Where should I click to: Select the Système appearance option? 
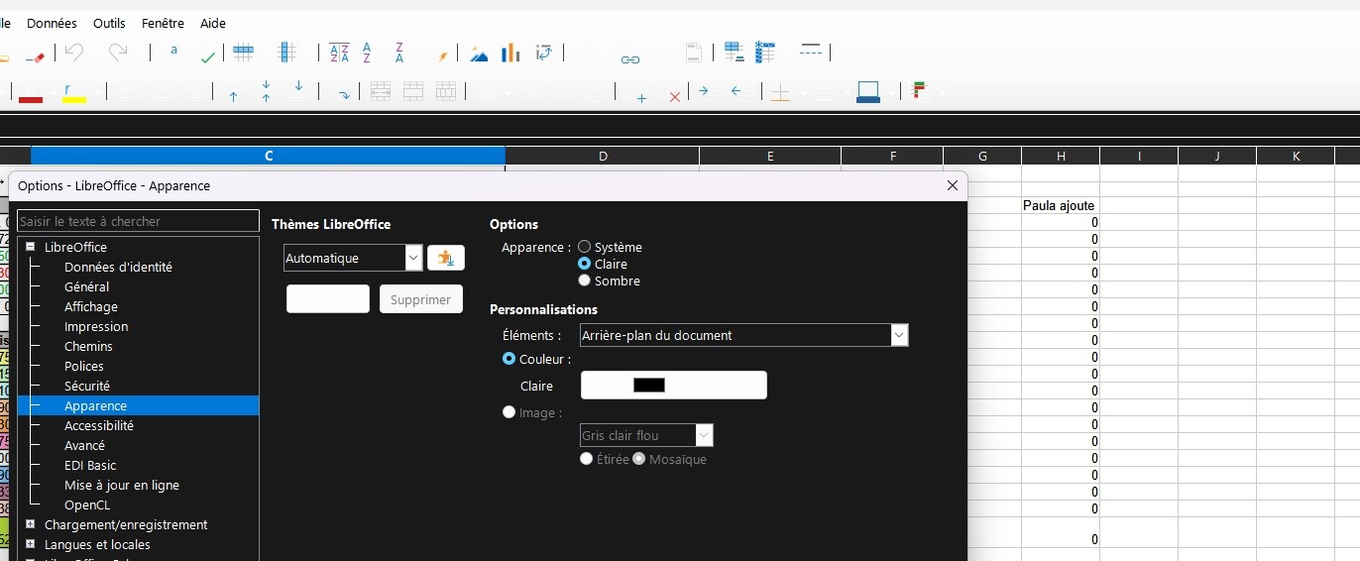(585, 247)
